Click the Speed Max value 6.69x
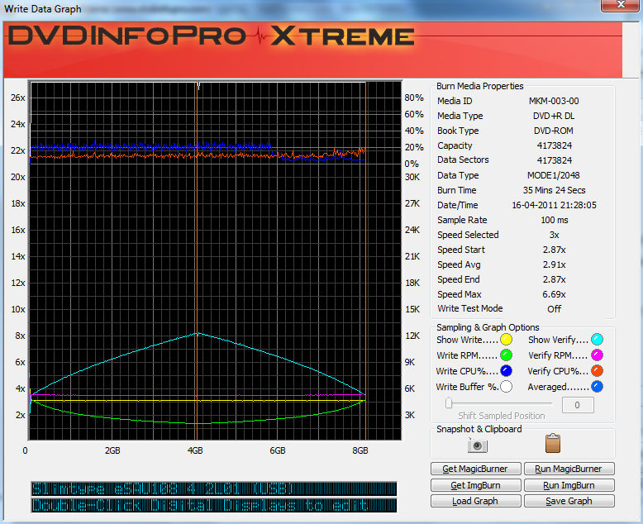This screenshot has height=524, width=643. pyautogui.click(x=555, y=294)
